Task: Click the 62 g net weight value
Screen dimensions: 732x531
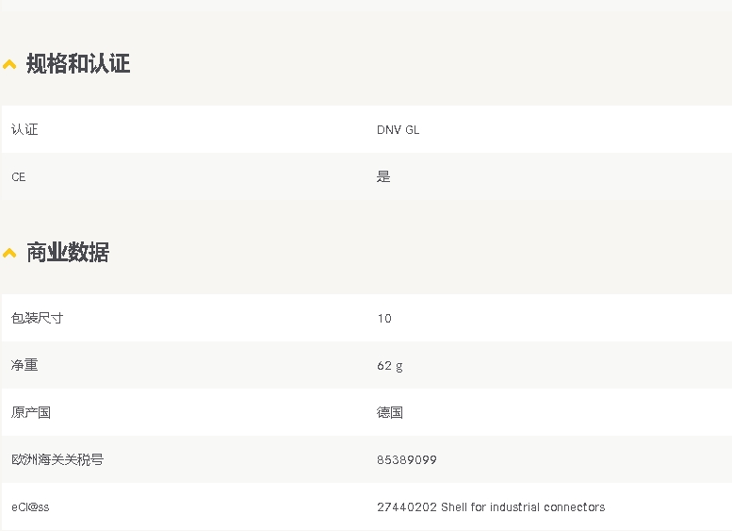Action: [x=390, y=366]
